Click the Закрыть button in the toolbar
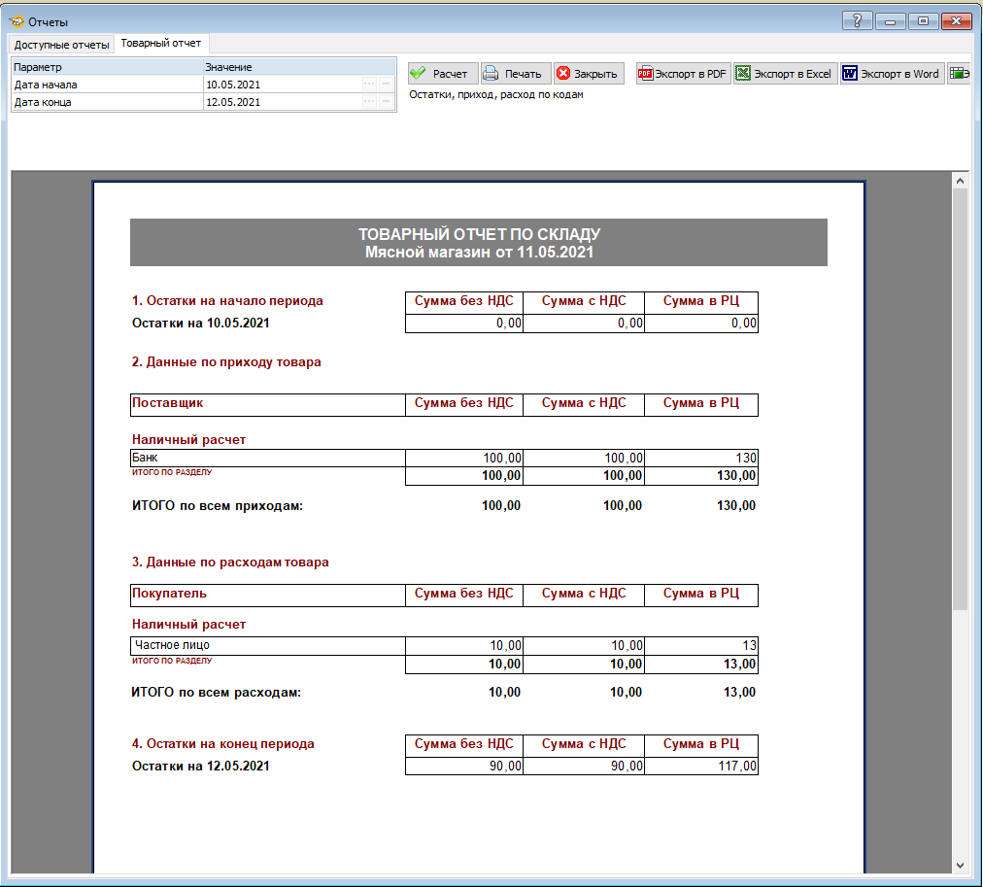This screenshot has height=887, width=983. pos(587,74)
